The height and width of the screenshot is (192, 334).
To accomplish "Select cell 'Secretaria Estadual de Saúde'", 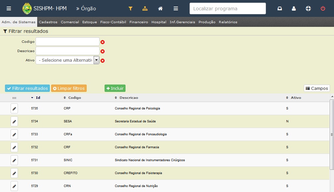I will pos(135,121).
